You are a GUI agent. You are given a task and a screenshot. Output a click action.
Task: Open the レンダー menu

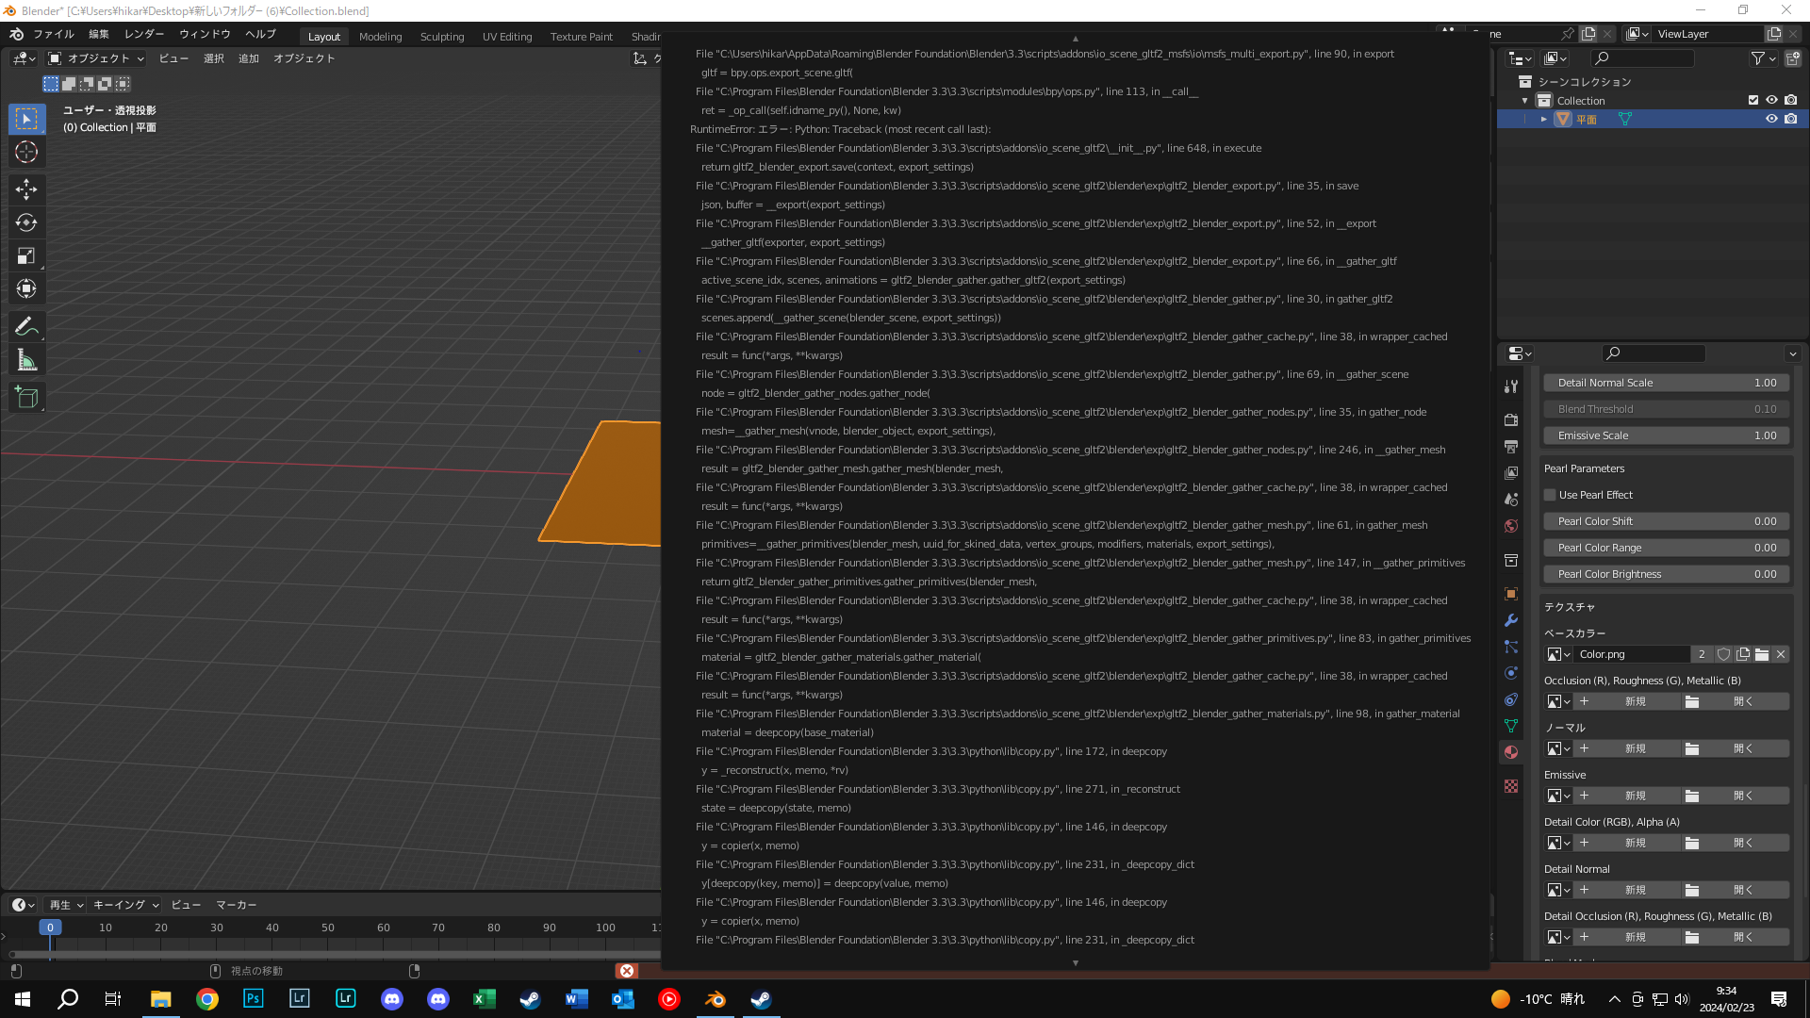[x=144, y=34]
